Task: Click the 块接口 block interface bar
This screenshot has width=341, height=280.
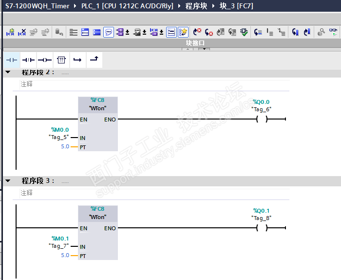Action: click(172, 43)
